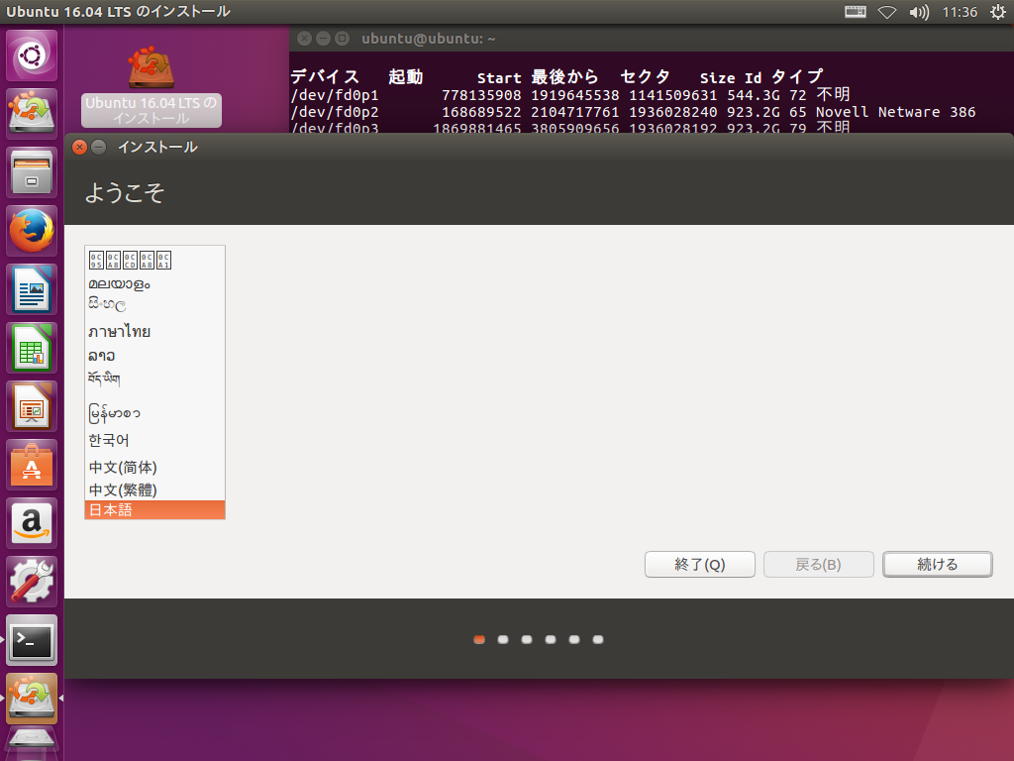Viewport: 1014px width, 761px height.
Task: Focus terminal window title ubuntu@ubuntu
Action: [428, 39]
